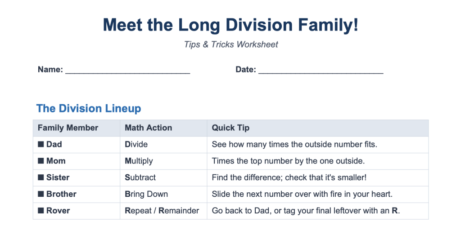Click the Tips & Tricks Worksheet subtitle
The height and width of the screenshot is (235, 461).
pyautogui.click(x=231, y=44)
